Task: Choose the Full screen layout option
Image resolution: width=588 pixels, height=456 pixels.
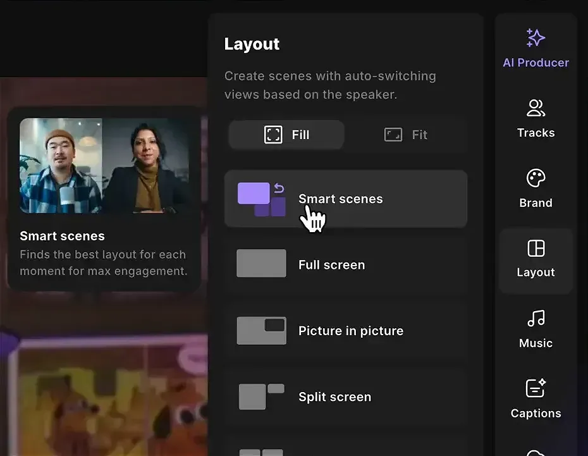Action: tap(345, 265)
